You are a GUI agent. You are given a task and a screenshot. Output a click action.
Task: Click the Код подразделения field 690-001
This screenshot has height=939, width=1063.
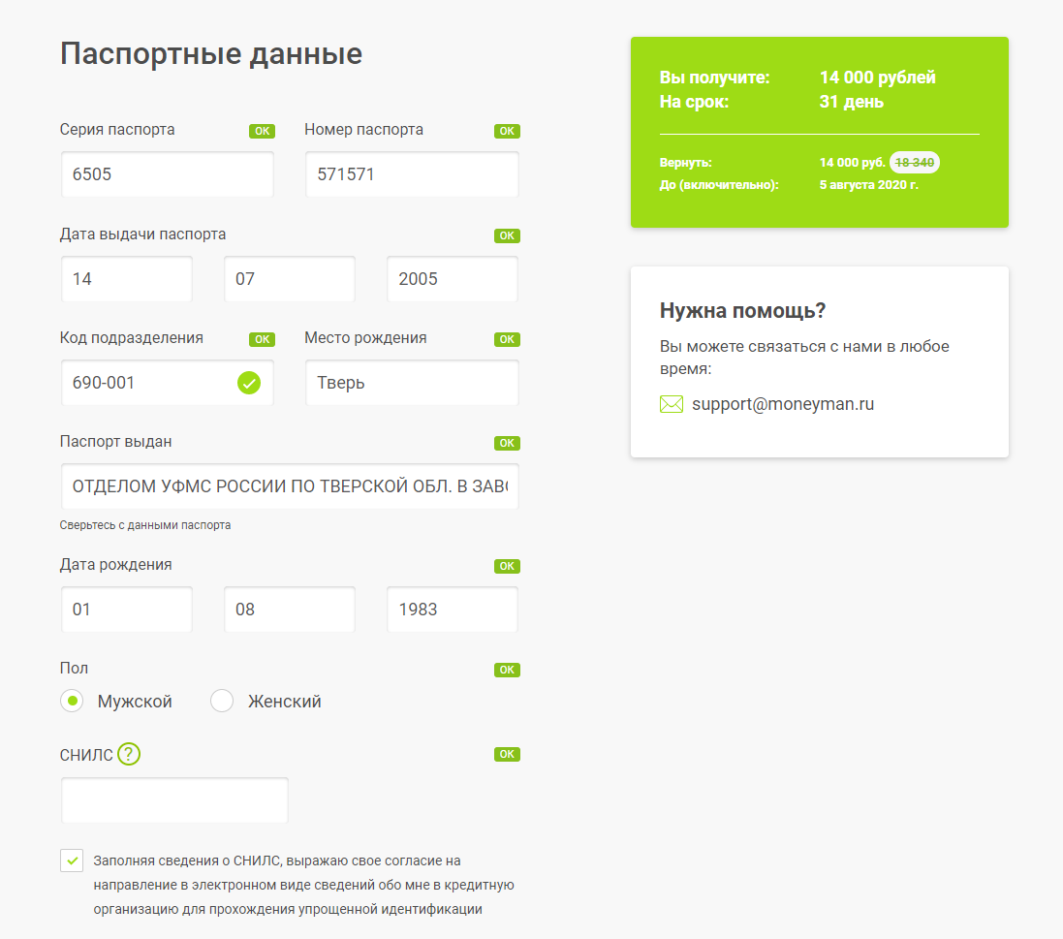[x=168, y=383]
